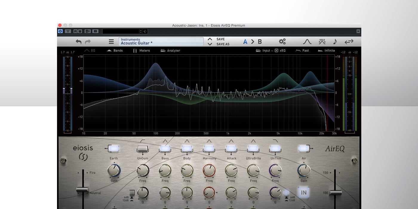Show the Bands display option
The width and height of the screenshot is (418, 209).
click(x=115, y=50)
